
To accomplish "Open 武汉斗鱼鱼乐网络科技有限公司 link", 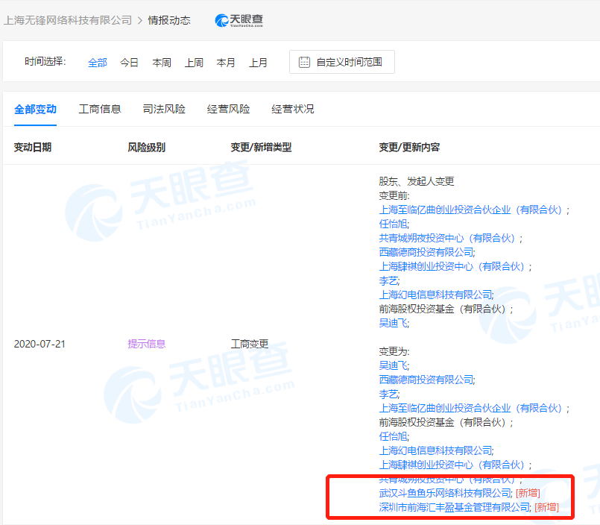I will (445, 493).
